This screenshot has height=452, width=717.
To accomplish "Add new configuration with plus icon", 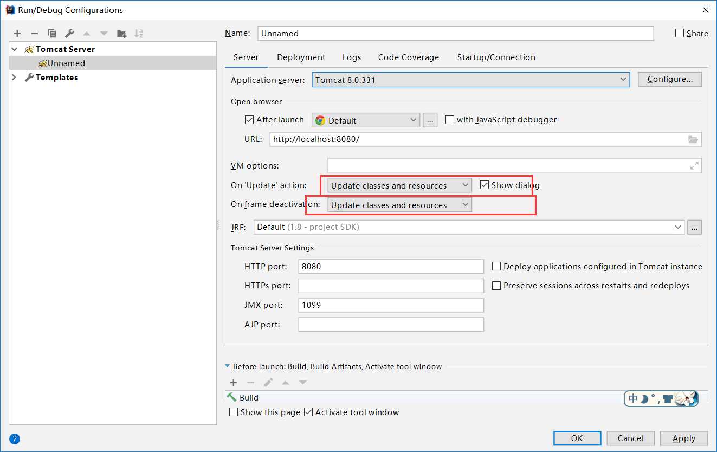I will [x=17, y=34].
